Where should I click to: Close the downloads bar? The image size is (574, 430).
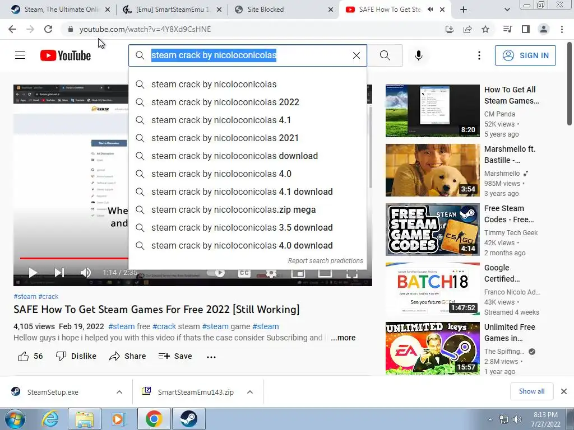(x=564, y=391)
